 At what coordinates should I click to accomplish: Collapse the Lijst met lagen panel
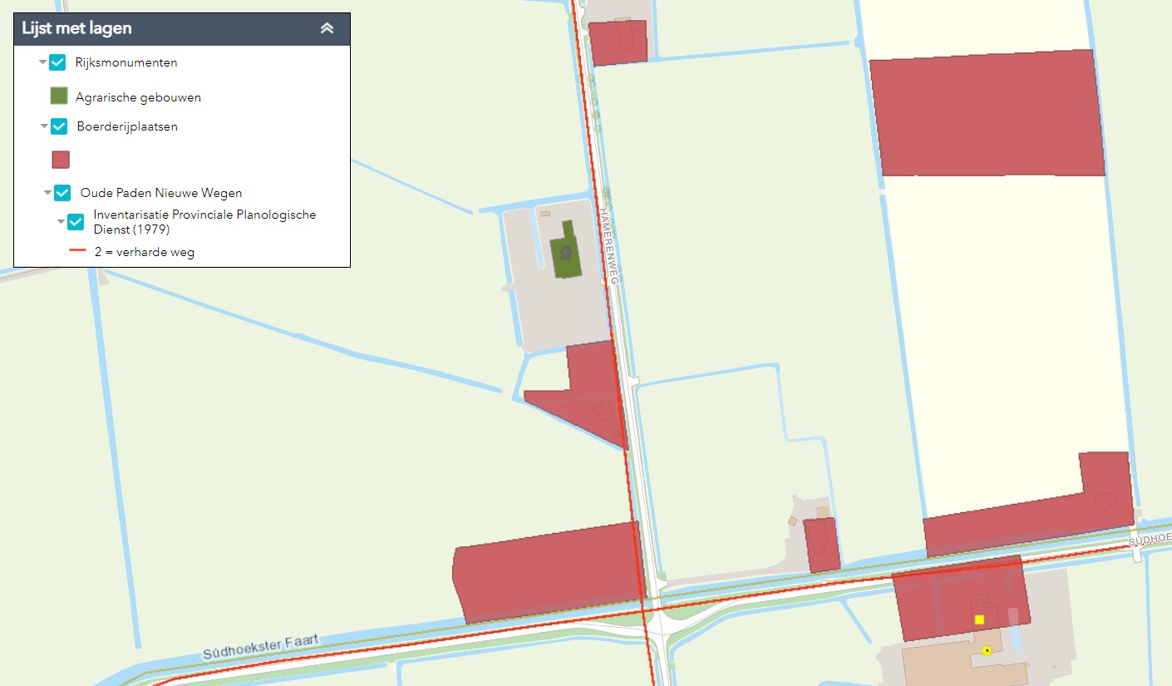[327, 28]
